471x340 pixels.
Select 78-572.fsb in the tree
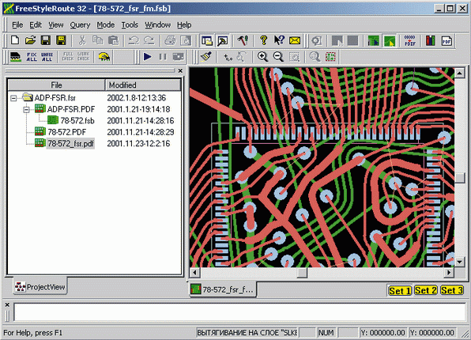77,120
